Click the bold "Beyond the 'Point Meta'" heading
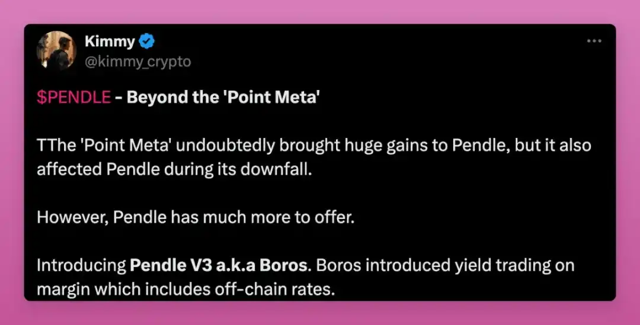 (x=223, y=98)
